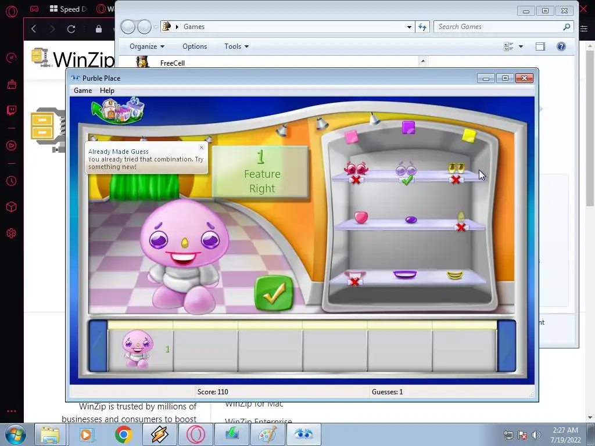Screen dimensions: 595x446
Task: Pick the yellow mouth on the bottom shelf
Action: tap(454, 275)
